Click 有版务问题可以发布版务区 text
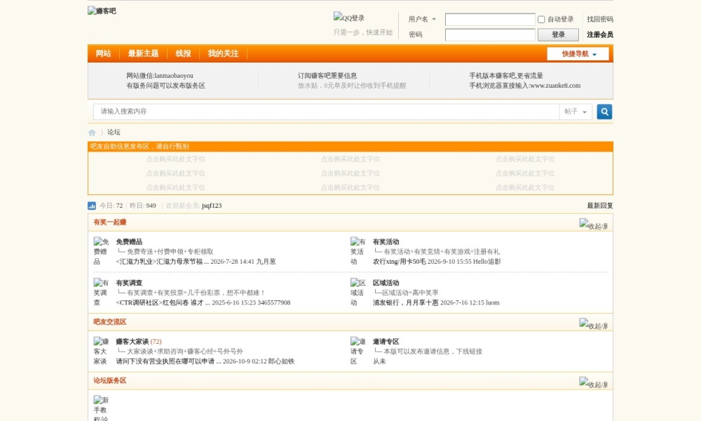 pyautogui.click(x=166, y=86)
